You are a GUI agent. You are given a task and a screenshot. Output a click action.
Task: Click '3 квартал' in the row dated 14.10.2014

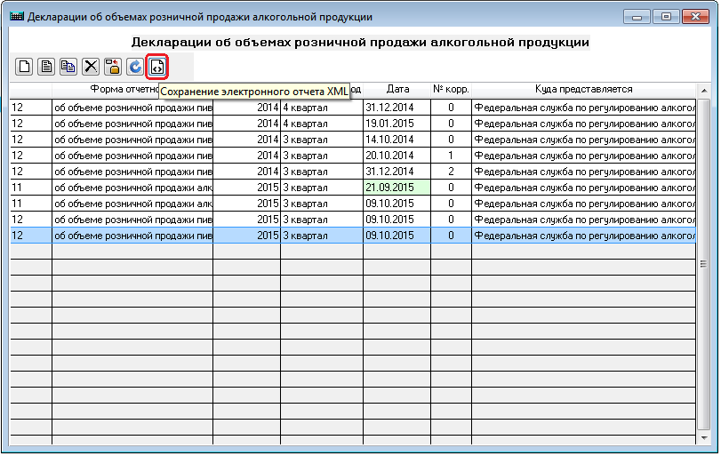click(x=322, y=140)
